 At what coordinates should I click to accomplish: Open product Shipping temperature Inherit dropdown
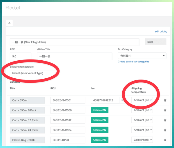click(x=33, y=73)
